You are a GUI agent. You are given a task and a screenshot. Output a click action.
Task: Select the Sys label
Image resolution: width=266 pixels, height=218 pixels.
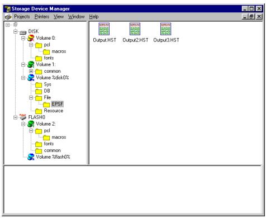click(47, 84)
